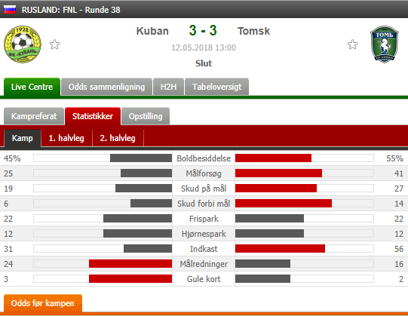Image resolution: width=408 pixels, height=316 pixels.
Task: Click the Tomsk club crest
Action: (x=385, y=44)
